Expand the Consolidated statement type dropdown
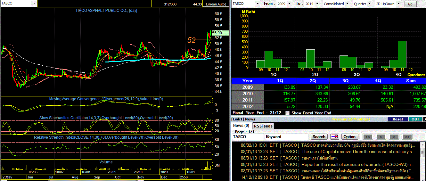 pos(347,4)
